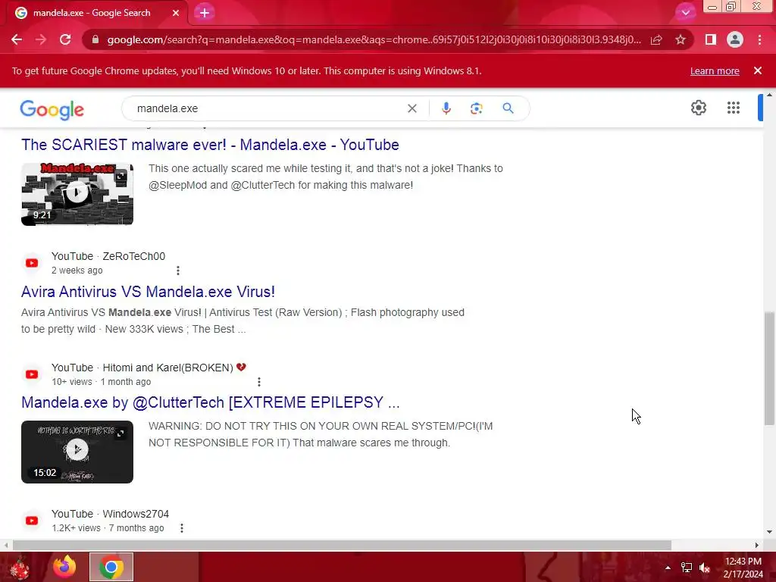Screen dimensions: 776x582
Task: Reload the Google search page
Action: (65, 39)
